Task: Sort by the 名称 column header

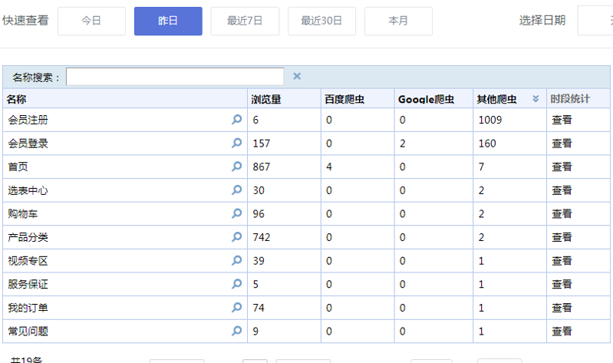Action: tap(125, 98)
